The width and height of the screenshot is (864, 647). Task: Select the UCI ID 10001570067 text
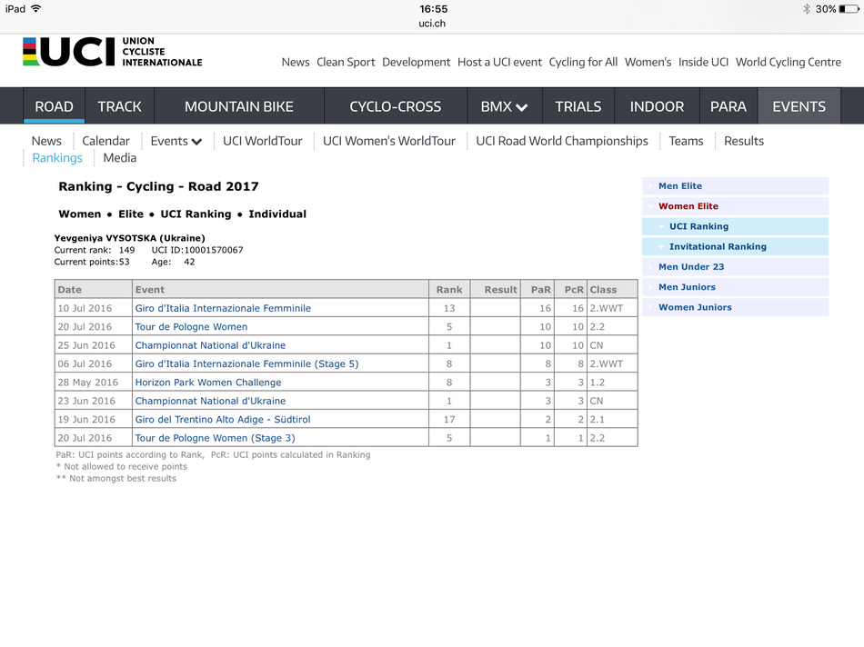tap(197, 250)
